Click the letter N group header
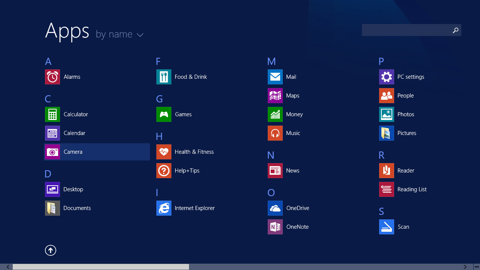This screenshot has height=270, width=480. [271, 155]
